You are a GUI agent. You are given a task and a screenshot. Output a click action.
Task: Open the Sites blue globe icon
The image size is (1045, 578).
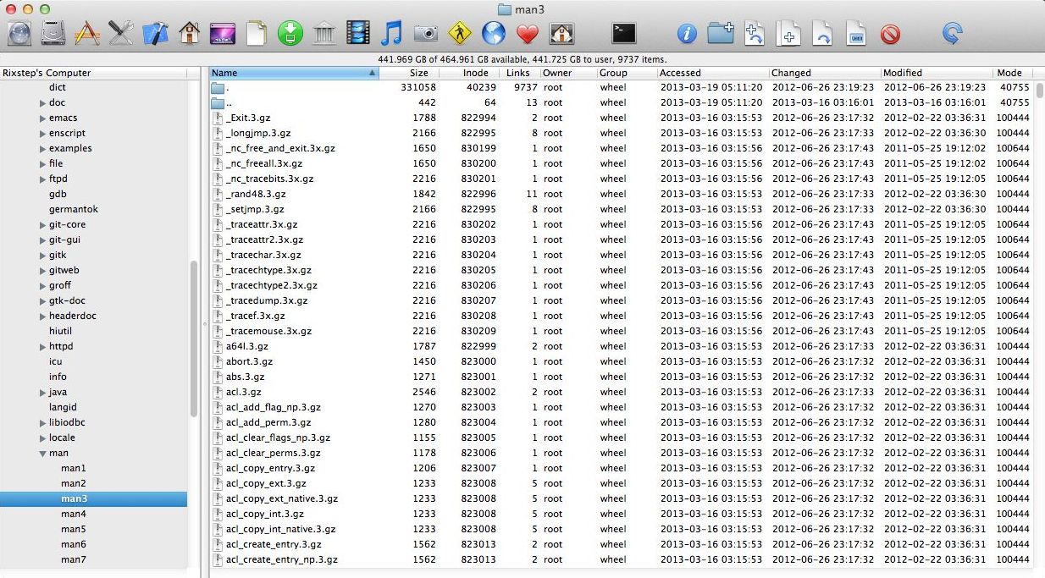coord(494,33)
